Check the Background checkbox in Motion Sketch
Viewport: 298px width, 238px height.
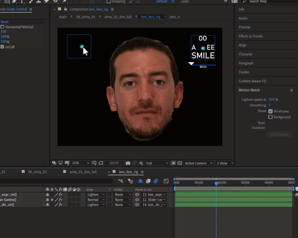[x=270, y=117]
